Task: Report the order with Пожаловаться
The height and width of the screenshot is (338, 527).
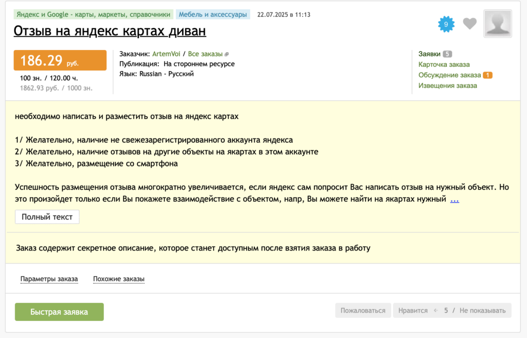Action: pyautogui.click(x=363, y=310)
